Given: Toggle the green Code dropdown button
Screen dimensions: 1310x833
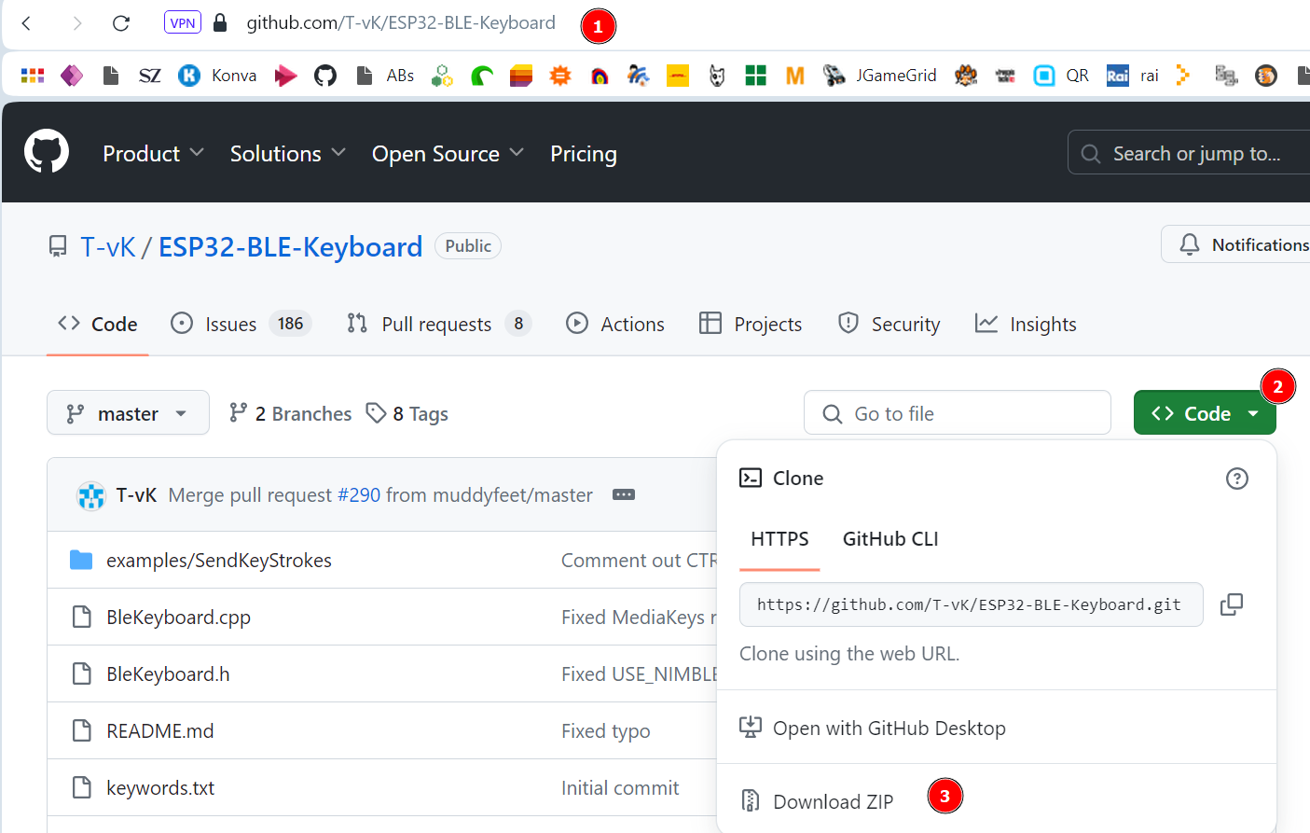Looking at the screenshot, I should click(x=1205, y=412).
